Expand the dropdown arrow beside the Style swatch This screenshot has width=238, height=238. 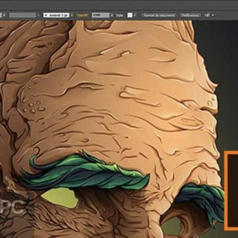pyautogui.click(x=135, y=15)
